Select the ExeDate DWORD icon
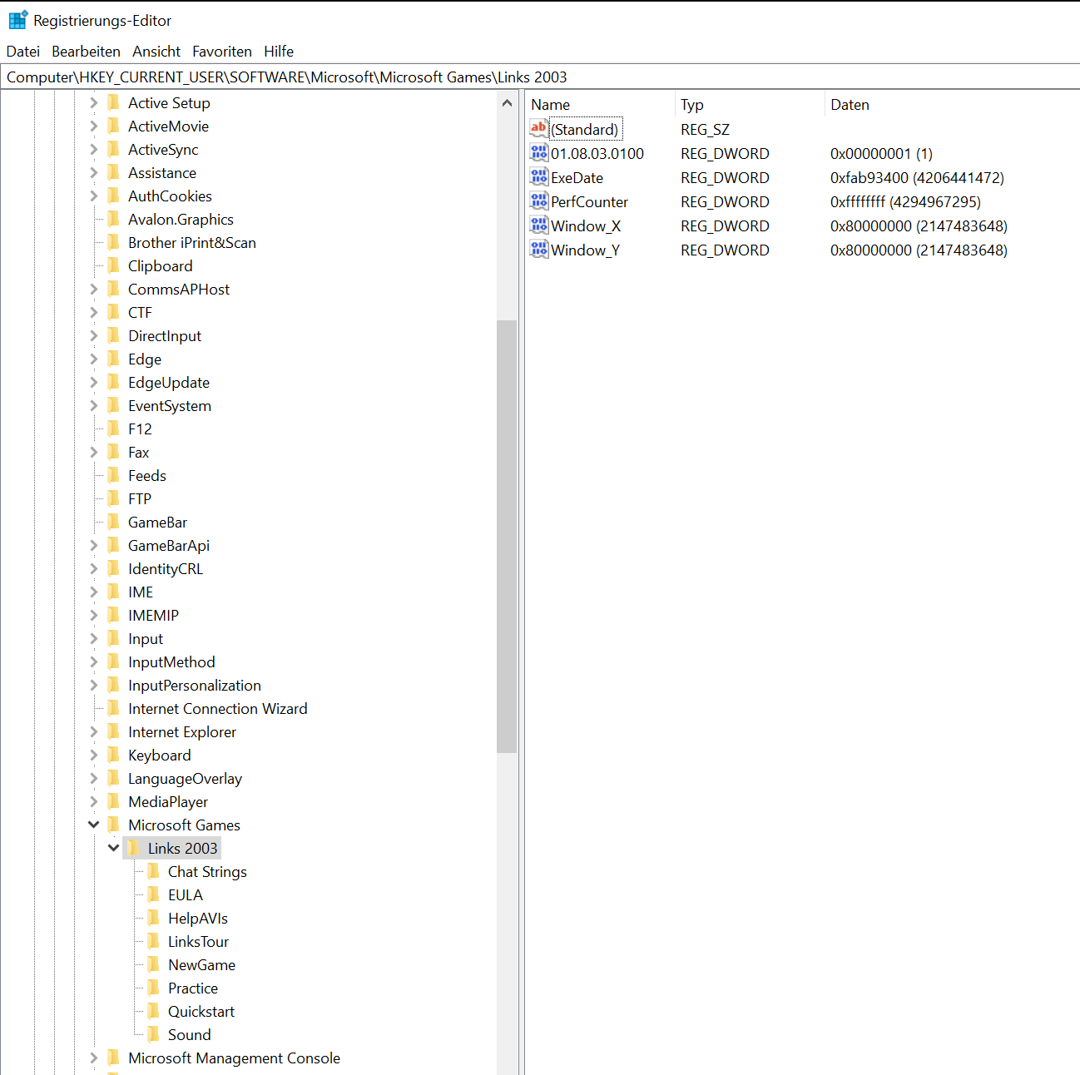The height and width of the screenshot is (1075, 1080). [x=539, y=177]
